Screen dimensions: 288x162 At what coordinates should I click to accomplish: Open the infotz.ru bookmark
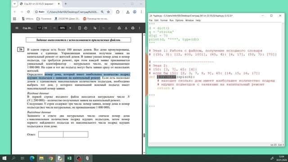28,19
